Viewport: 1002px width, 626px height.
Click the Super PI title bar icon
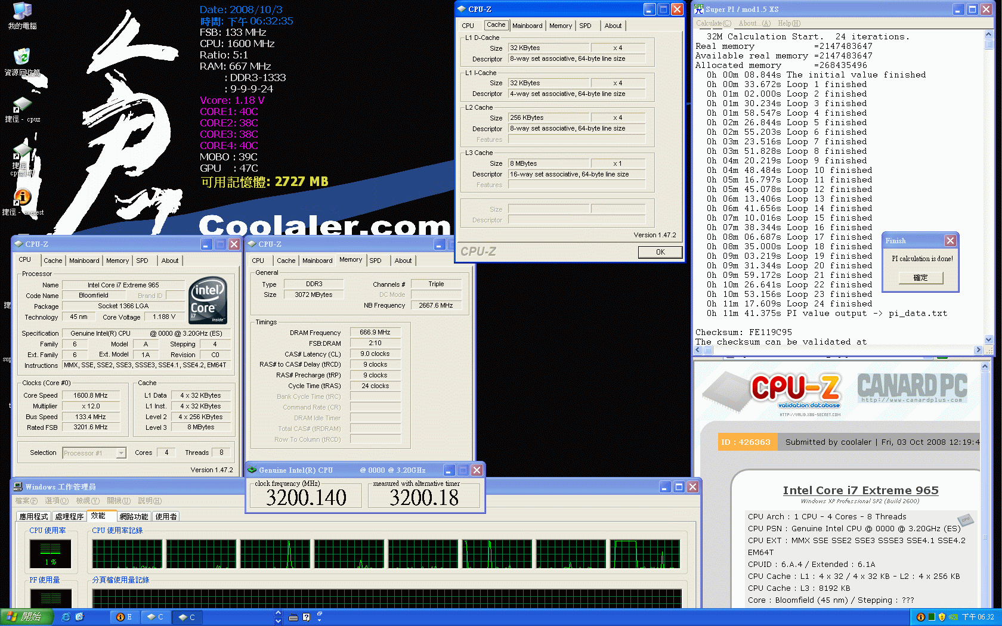tap(698, 9)
